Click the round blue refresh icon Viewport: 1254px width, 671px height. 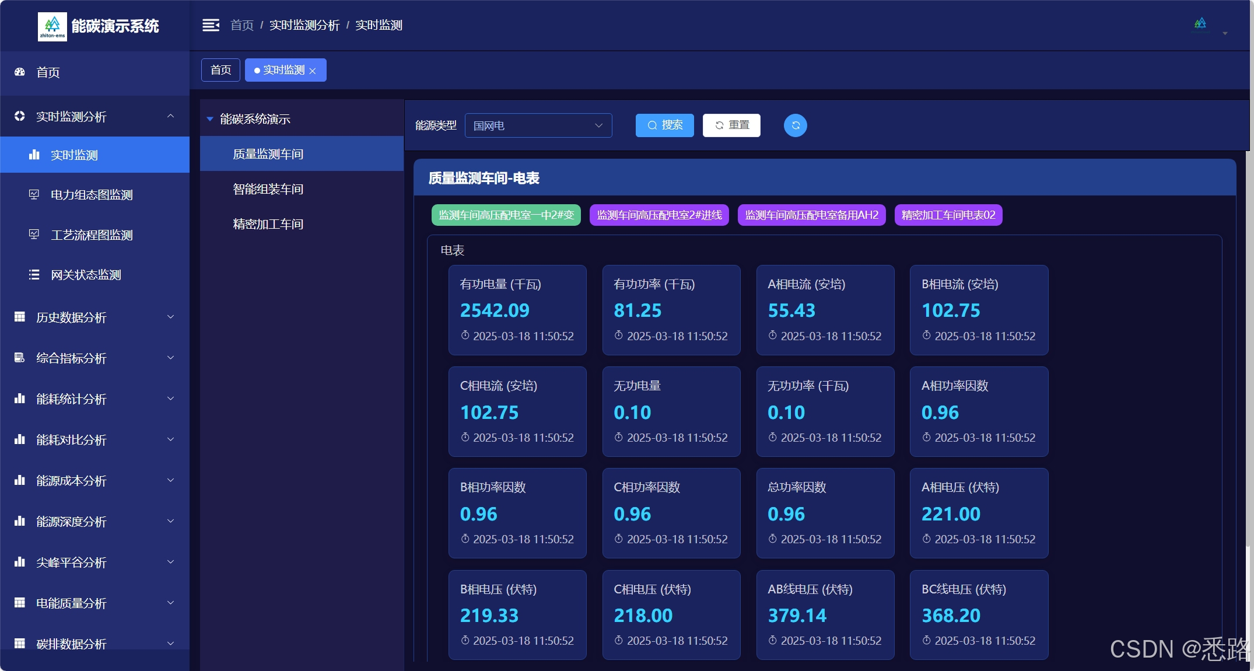click(x=795, y=125)
